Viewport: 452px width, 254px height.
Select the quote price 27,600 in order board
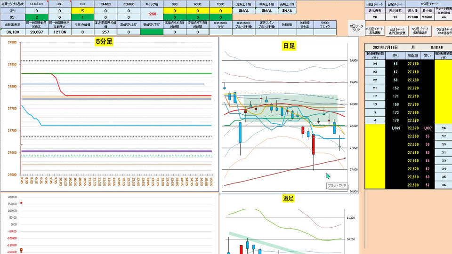[x=413, y=185]
